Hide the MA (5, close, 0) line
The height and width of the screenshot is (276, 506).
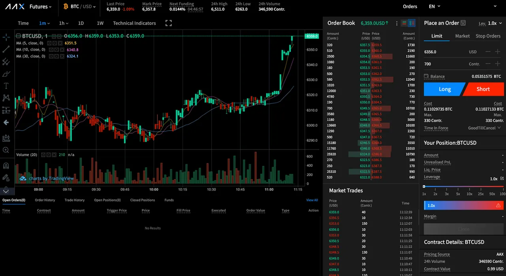point(49,43)
